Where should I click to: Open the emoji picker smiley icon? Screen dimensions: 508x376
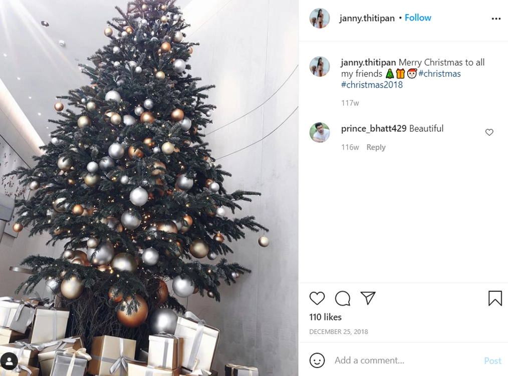tap(317, 360)
